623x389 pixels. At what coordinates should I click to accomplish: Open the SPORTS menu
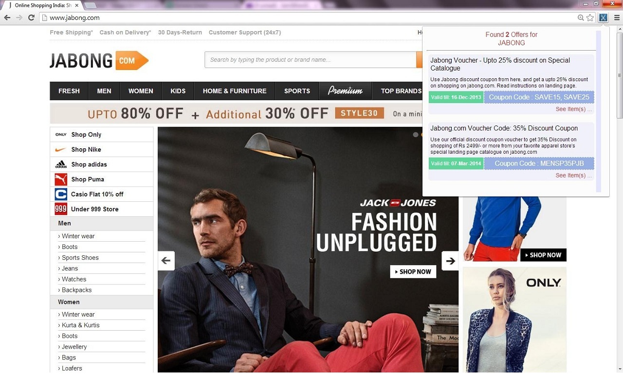point(297,91)
